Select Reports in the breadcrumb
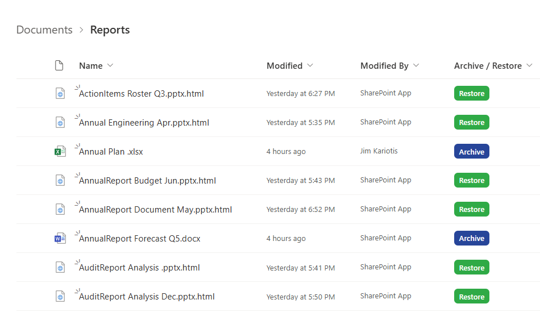This screenshot has width=540, height=312. [x=110, y=30]
